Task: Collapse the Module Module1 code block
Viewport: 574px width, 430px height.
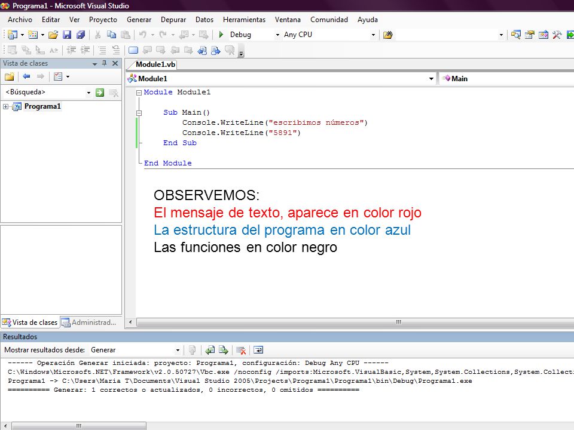Action: [x=139, y=93]
